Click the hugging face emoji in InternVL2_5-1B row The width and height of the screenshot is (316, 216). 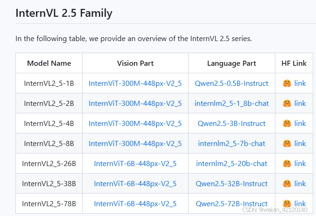tap(287, 84)
